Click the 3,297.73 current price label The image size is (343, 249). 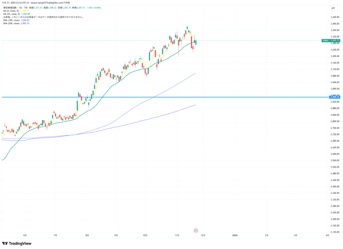click(x=335, y=40)
